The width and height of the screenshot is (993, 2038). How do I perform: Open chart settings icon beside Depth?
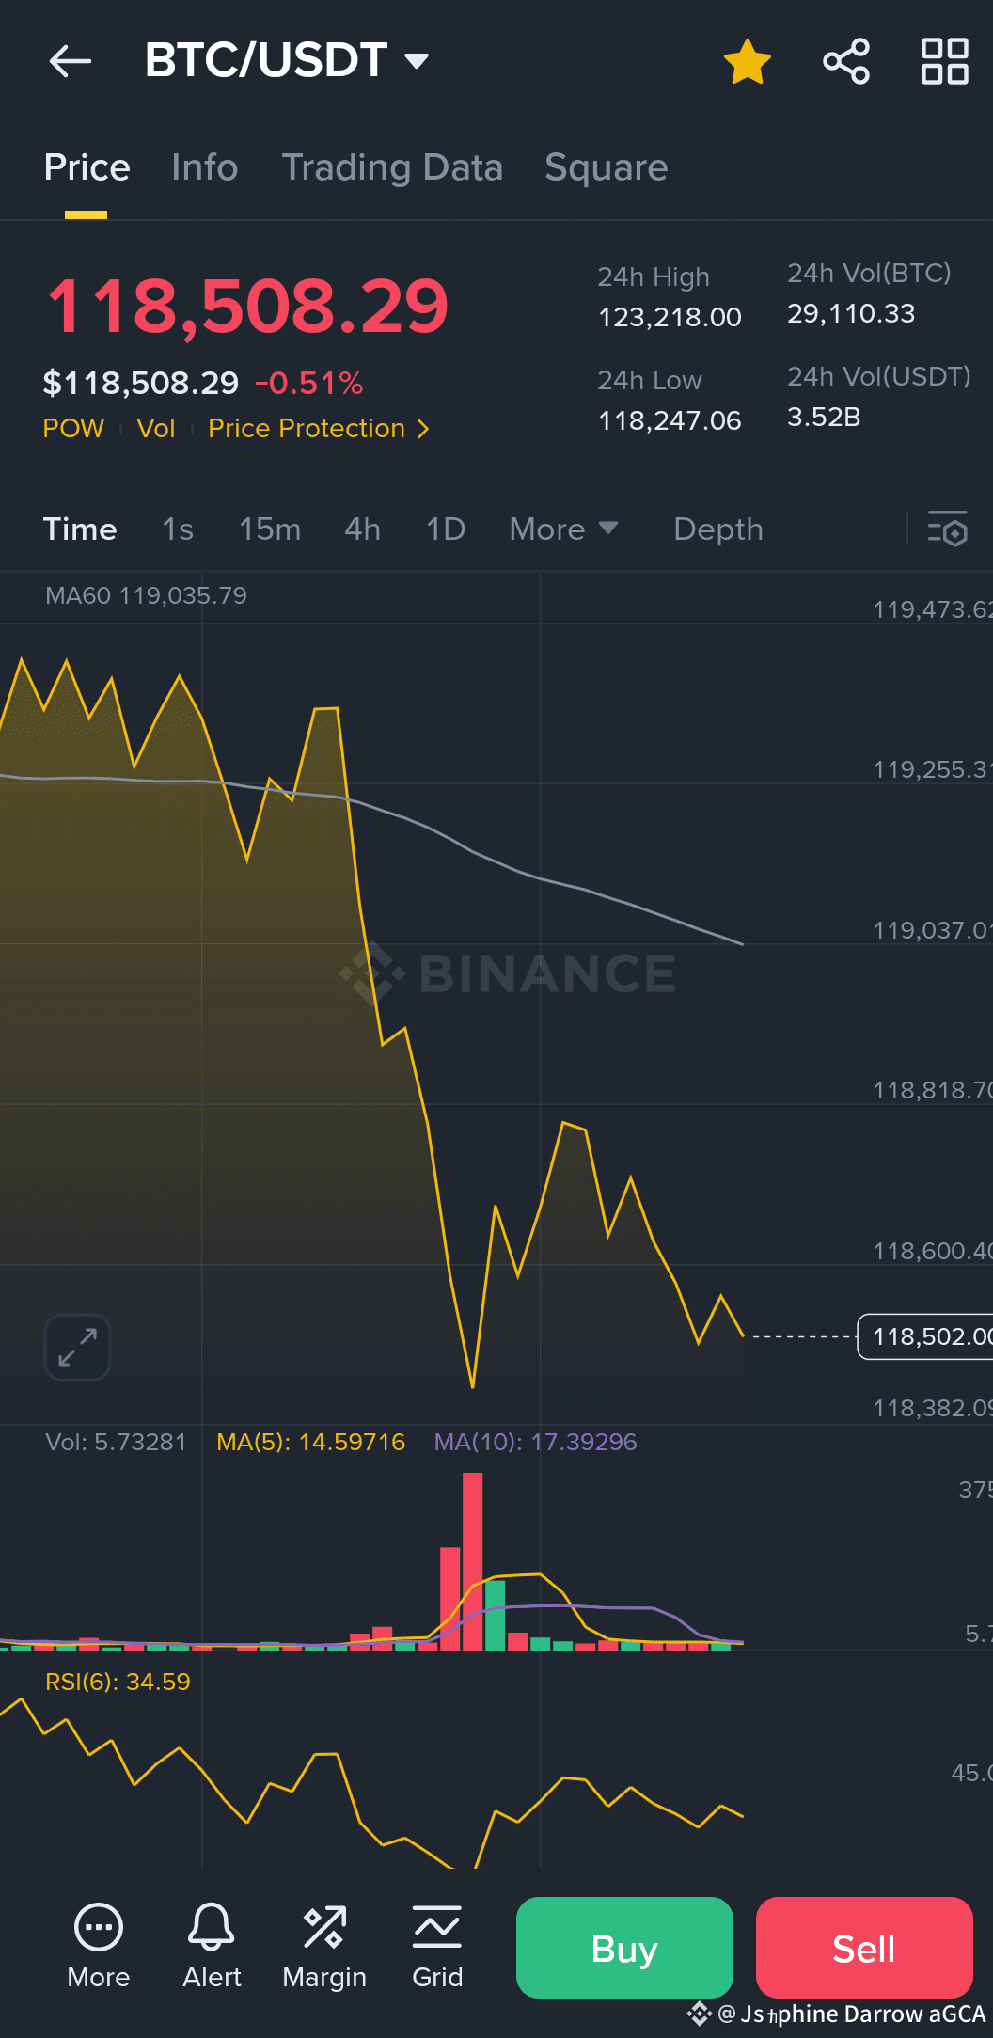click(x=947, y=529)
